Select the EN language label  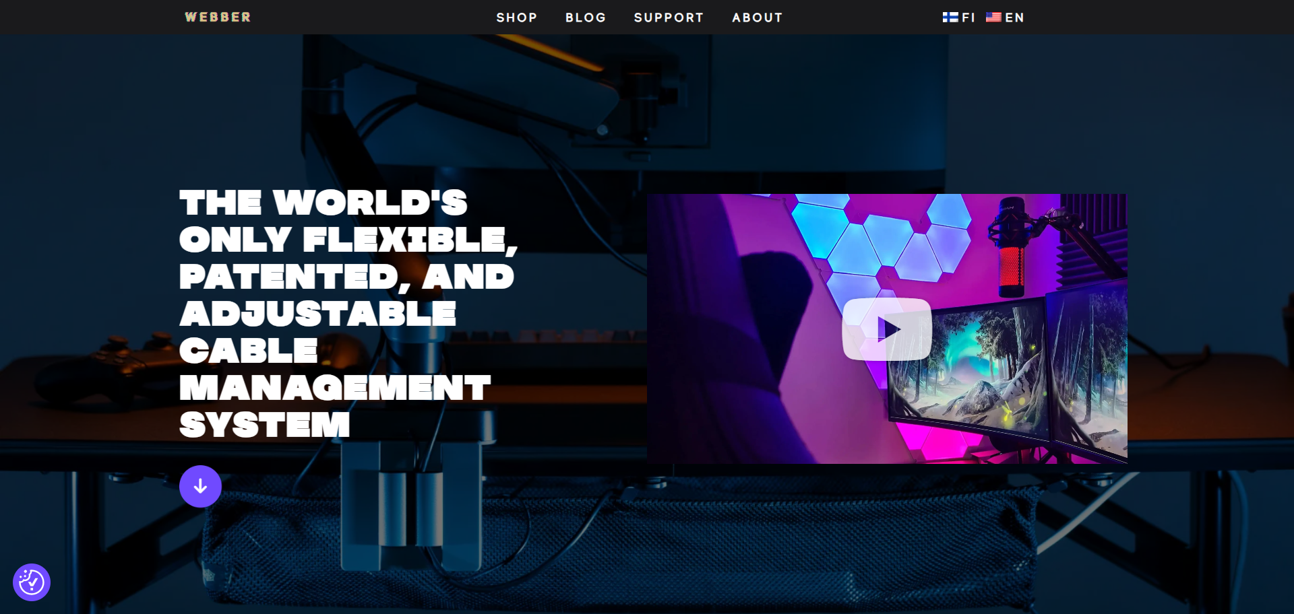(x=1014, y=18)
